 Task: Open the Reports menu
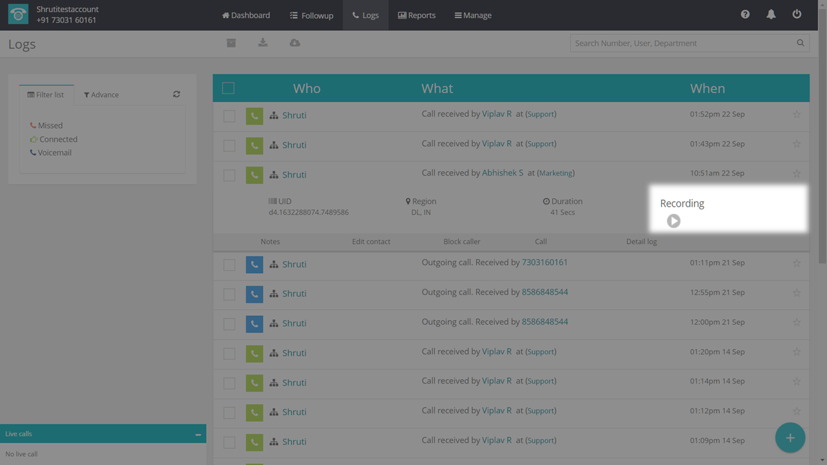[417, 15]
